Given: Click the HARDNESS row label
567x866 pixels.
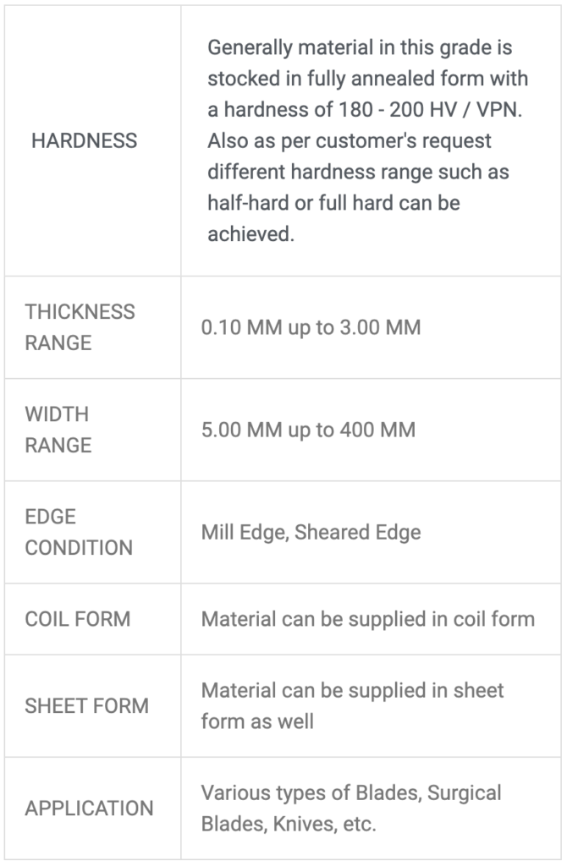Looking at the screenshot, I should point(84,141).
